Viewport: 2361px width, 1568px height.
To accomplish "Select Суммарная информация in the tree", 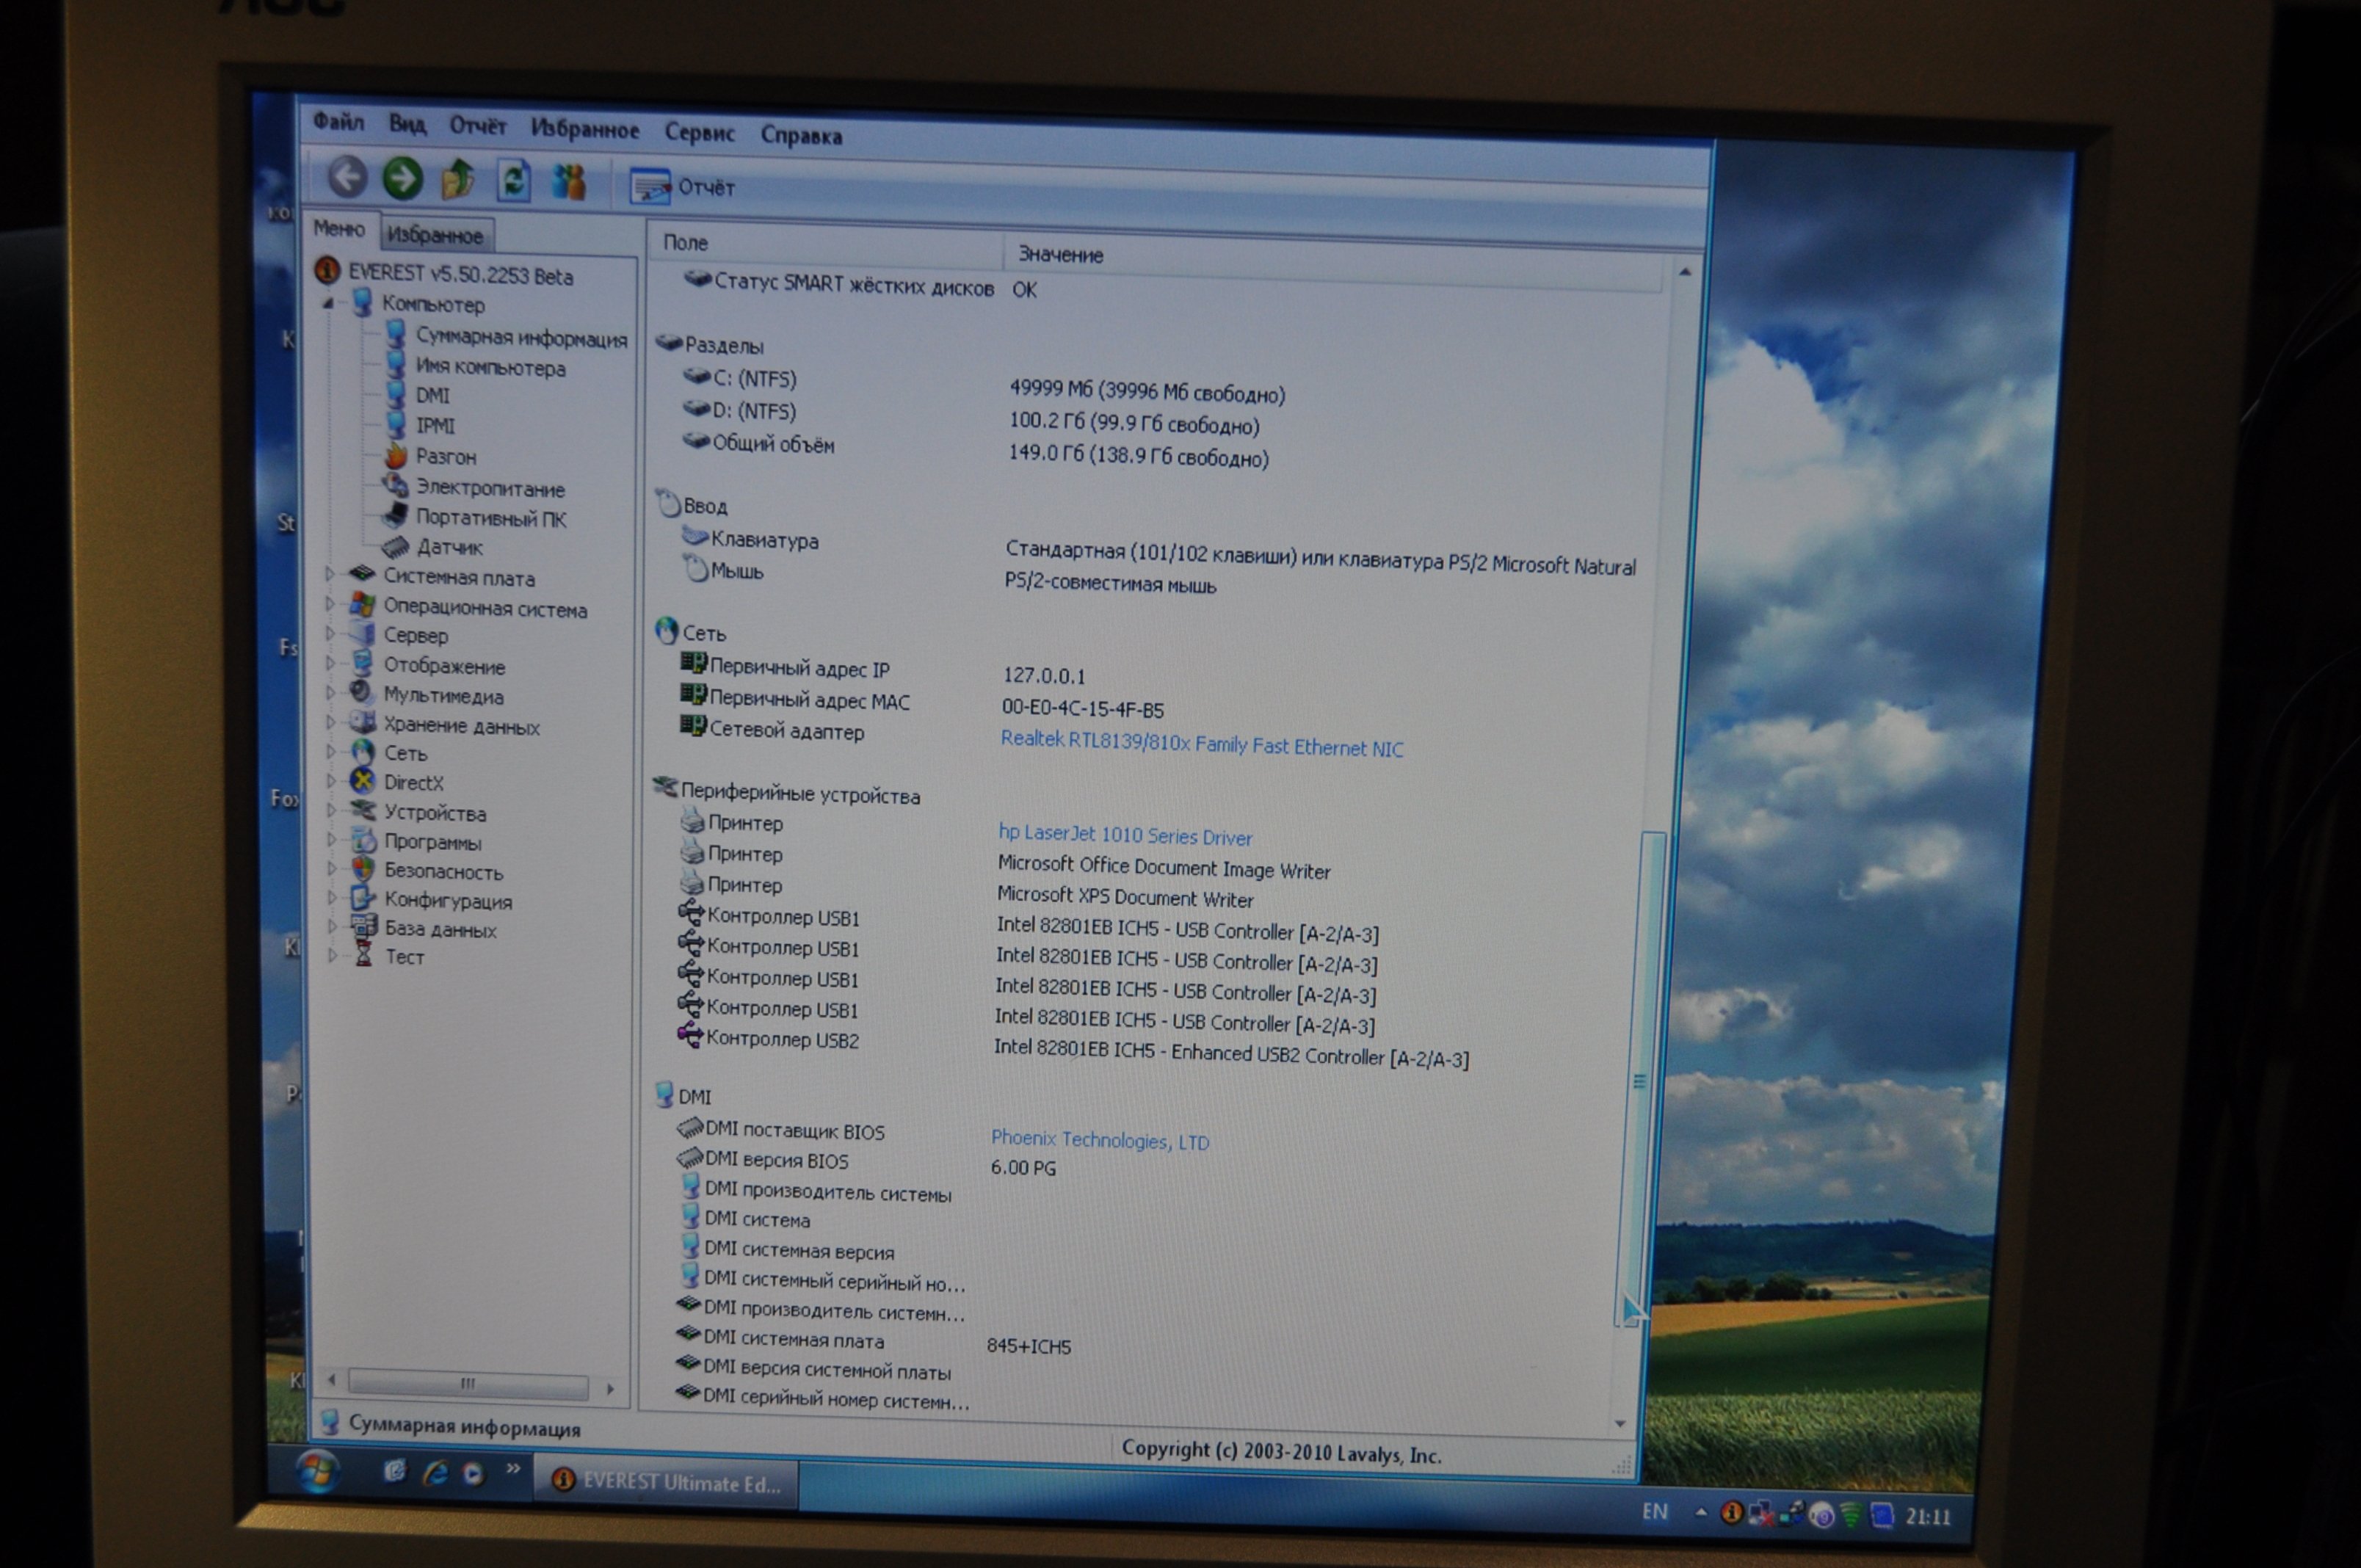I will coord(521,338).
